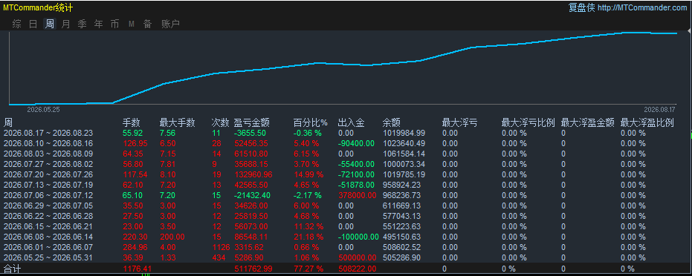Click the 最大浮盈比例 column header
Image resolution: width=692 pixels, height=276 pixels.
(647, 123)
